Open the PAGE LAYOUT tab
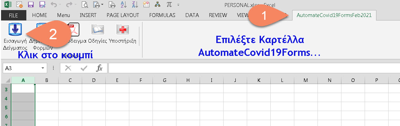The height and width of the screenshot is (126, 400). click(x=123, y=15)
